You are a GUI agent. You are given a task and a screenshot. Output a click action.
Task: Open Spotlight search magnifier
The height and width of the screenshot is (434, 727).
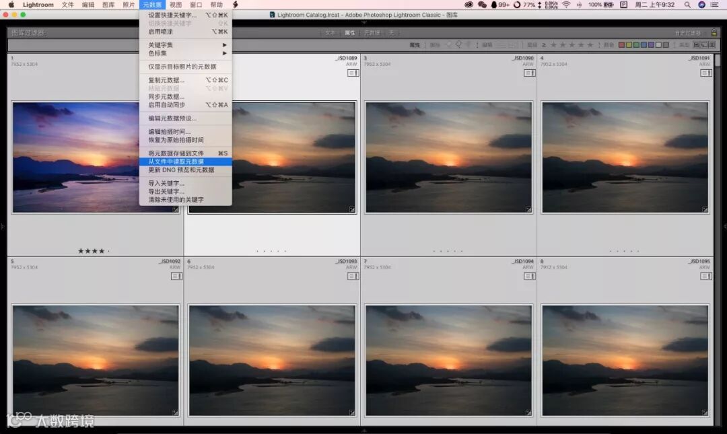pos(687,5)
